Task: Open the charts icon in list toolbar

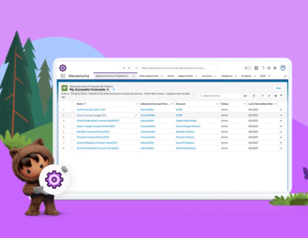Action: [x=276, y=96]
